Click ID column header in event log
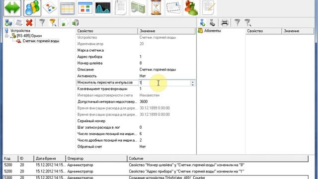 point(26,159)
